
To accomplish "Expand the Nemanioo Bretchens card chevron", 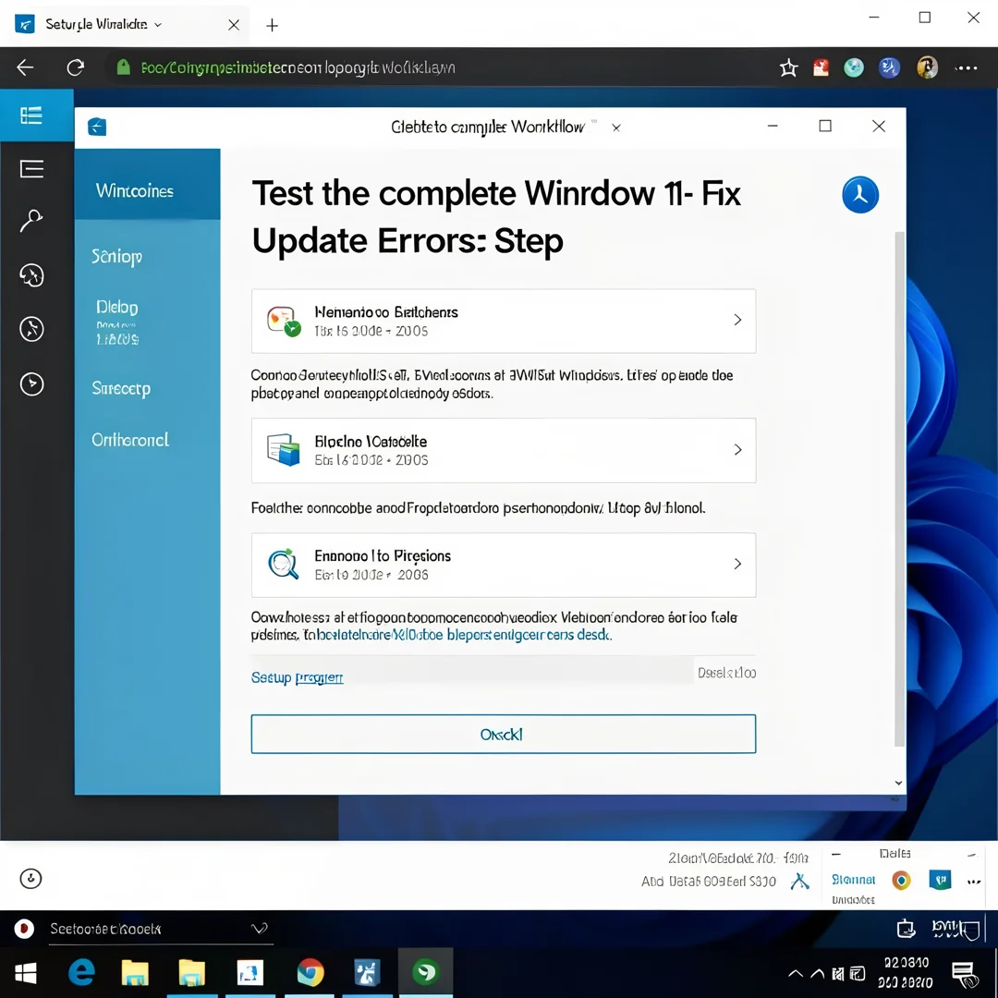I will [x=737, y=320].
